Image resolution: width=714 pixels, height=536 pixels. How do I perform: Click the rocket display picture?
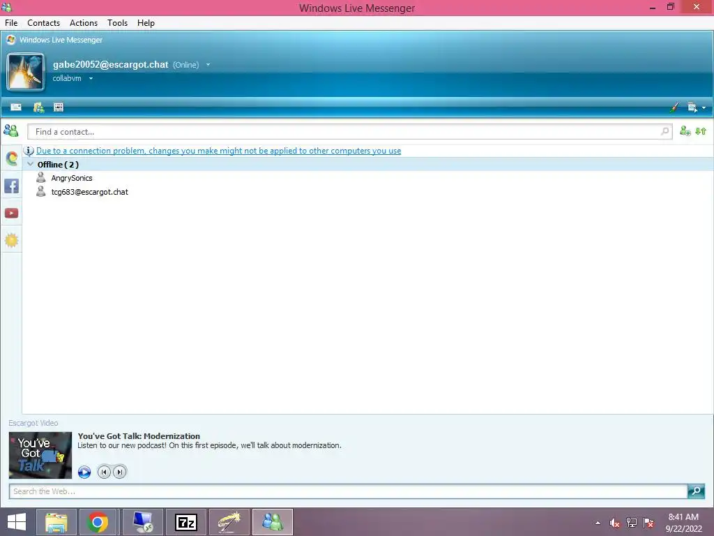[26, 72]
